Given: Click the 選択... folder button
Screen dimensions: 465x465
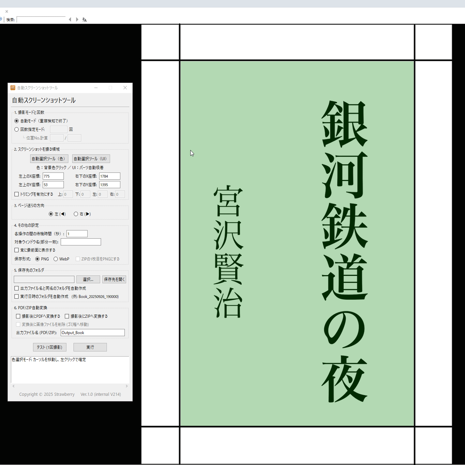Looking at the screenshot, I should tap(88, 280).
